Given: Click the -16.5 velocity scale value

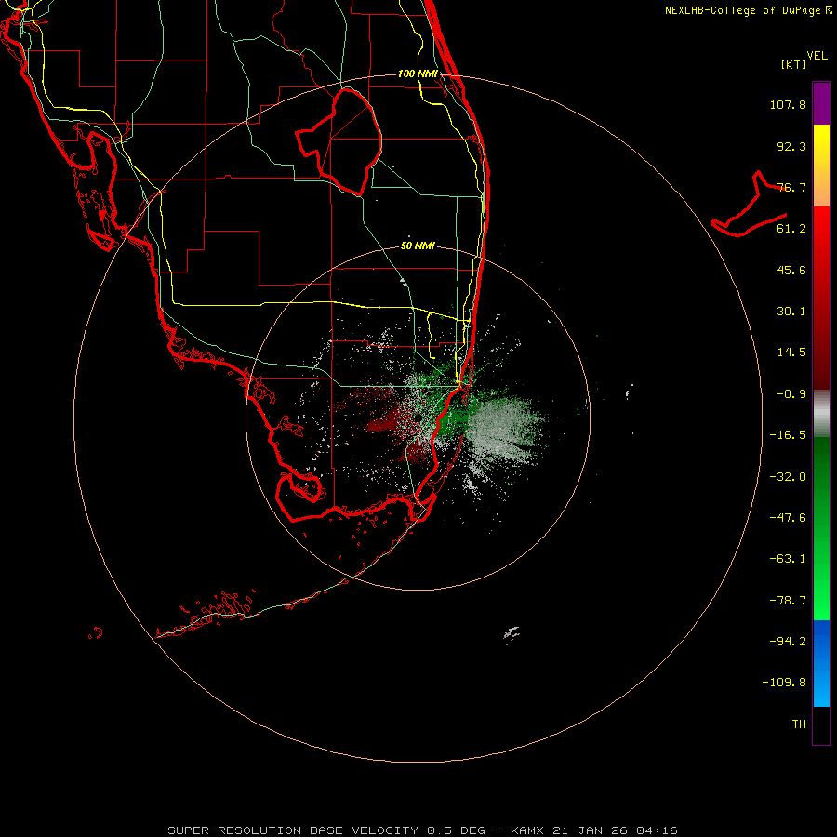Looking at the screenshot, I should click(x=788, y=435).
